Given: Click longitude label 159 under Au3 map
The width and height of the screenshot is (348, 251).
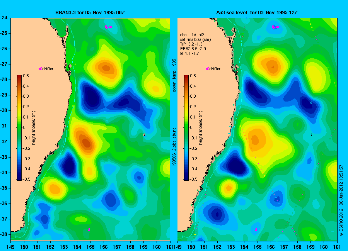Looking at the screenshot, I should click(310, 247).
